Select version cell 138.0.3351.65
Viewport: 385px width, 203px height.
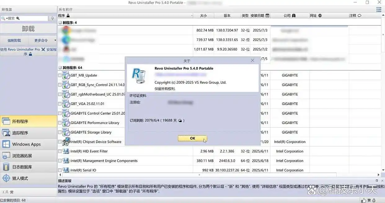[227, 40]
